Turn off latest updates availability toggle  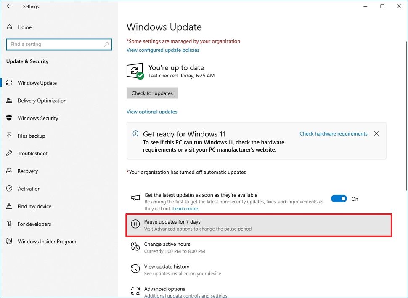pyautogui.click(x=339, y=198)
